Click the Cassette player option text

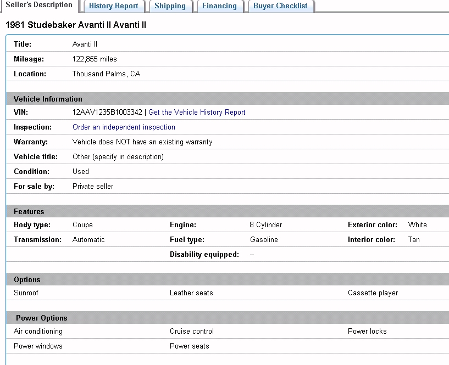click(373, 293)
